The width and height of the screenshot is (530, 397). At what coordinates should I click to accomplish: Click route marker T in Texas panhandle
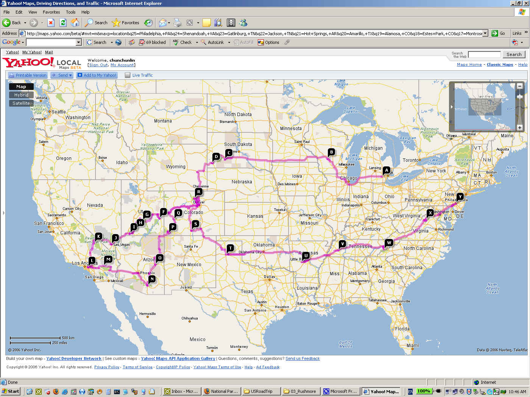(x=231, y=248)
